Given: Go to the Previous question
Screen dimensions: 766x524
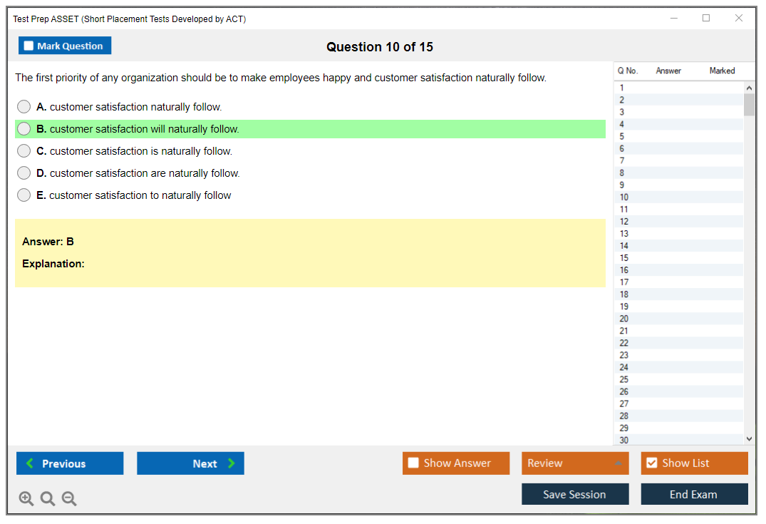Looking at the screenshot, I should (70, 463).
